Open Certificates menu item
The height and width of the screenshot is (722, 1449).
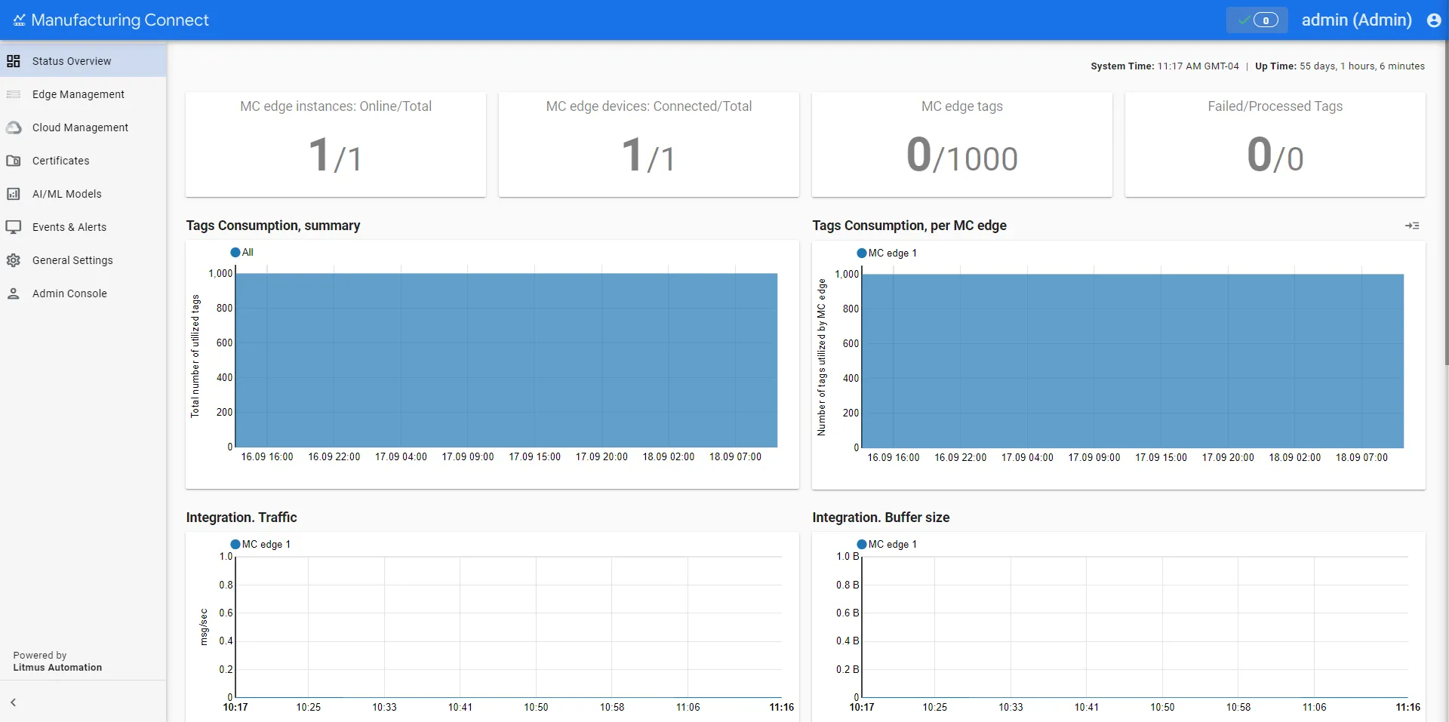(x=83, y=161)
